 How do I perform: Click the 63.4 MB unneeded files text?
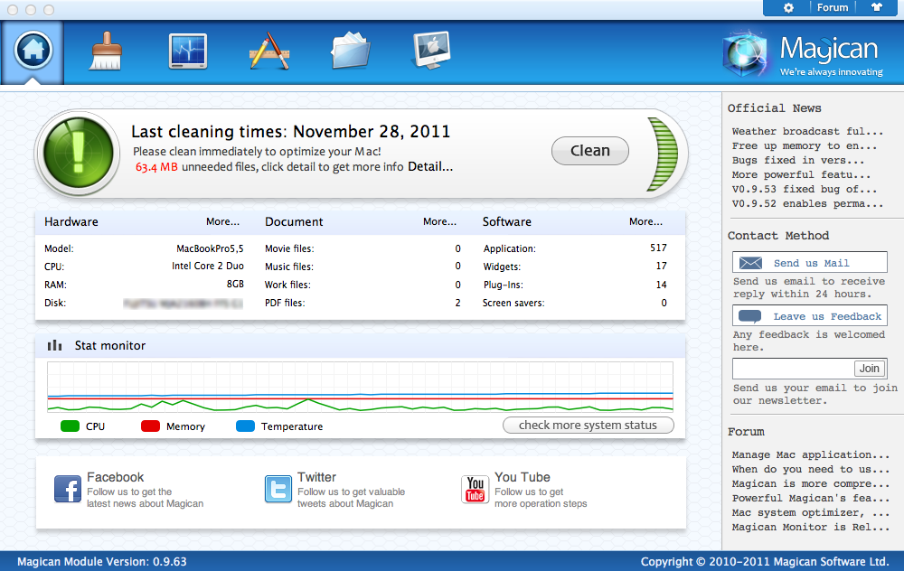click(269, 167)
